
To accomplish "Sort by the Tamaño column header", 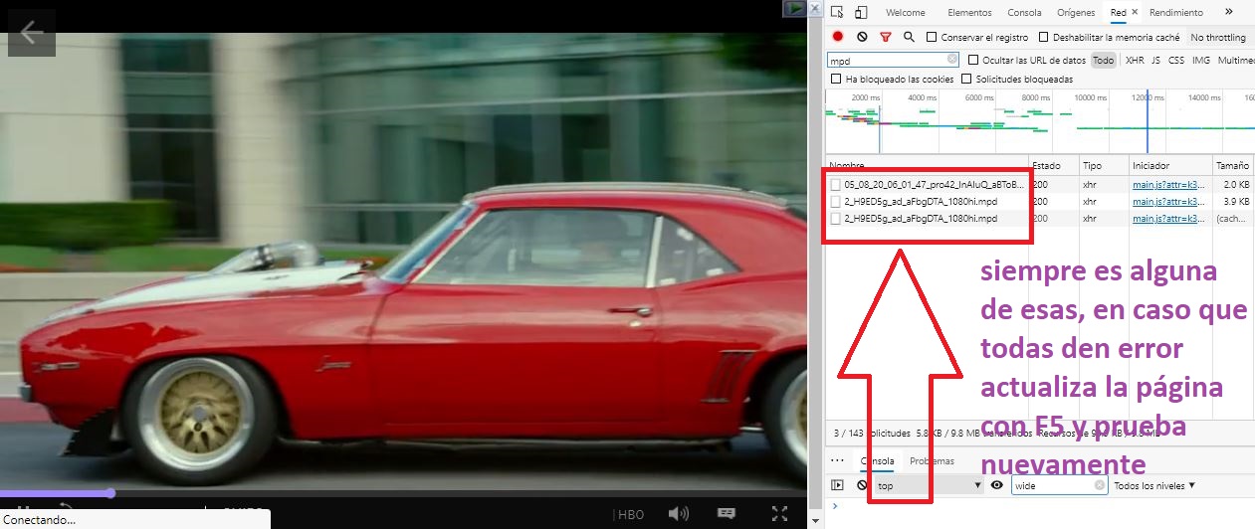I will 1232,165.
